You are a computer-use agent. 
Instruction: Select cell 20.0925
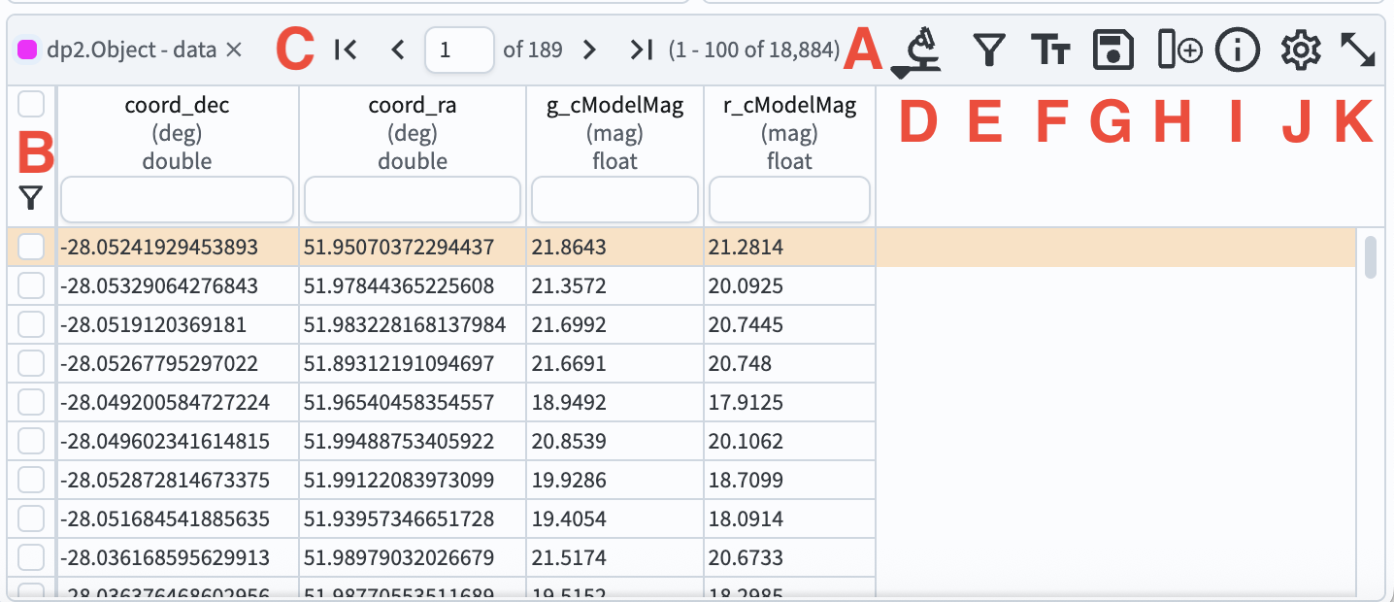(789, 286)
